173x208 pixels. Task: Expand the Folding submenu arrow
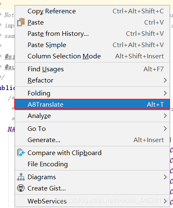(165, 93)
